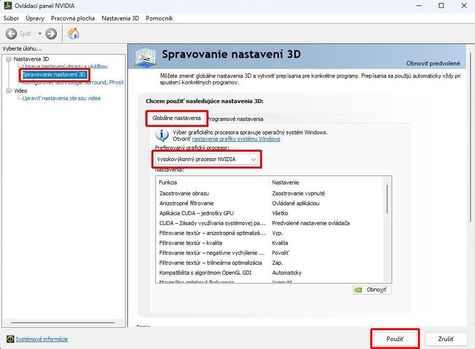This screenshot has width=475, height=349.
Task: Open the back history dropdown arrow
Action: [x=40, y=34]
